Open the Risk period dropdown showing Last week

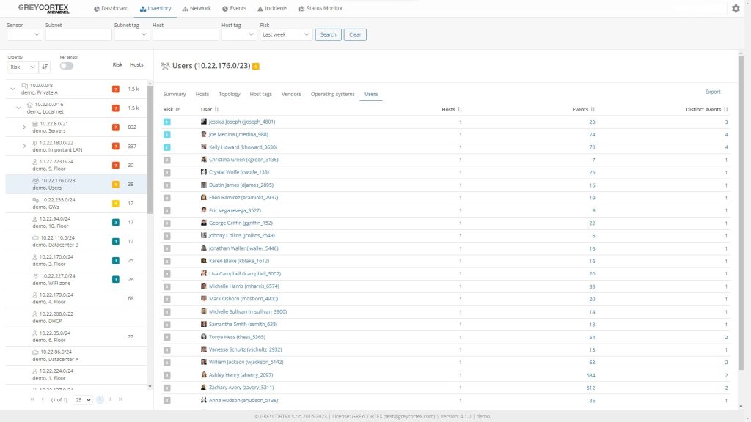point(286,34)
